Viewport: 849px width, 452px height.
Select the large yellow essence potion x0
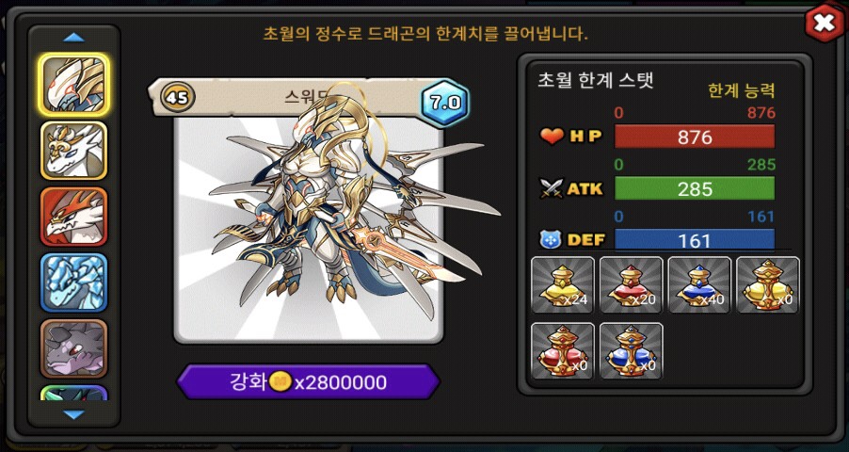[x=768, y=285]
